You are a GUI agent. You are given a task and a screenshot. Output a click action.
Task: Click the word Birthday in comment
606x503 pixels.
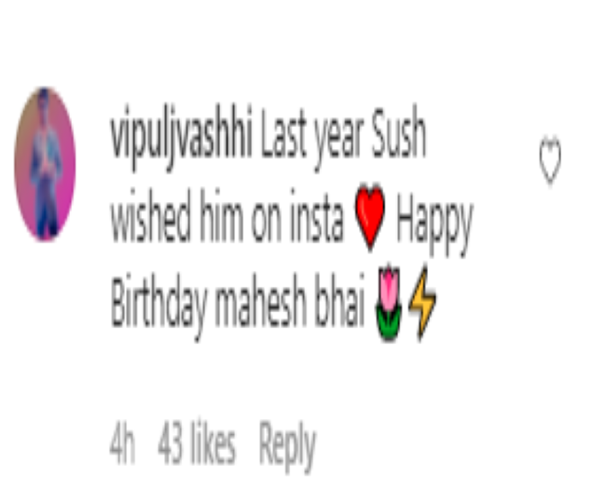click(x=158, y=306)
